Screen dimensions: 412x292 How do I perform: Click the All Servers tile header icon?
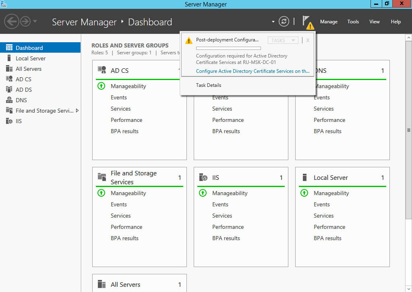pos(101,284)
